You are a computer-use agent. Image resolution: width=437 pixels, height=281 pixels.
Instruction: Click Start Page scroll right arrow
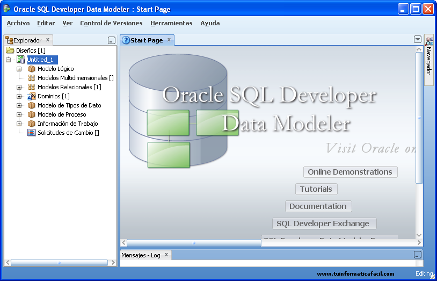click(x=419, y=243)
